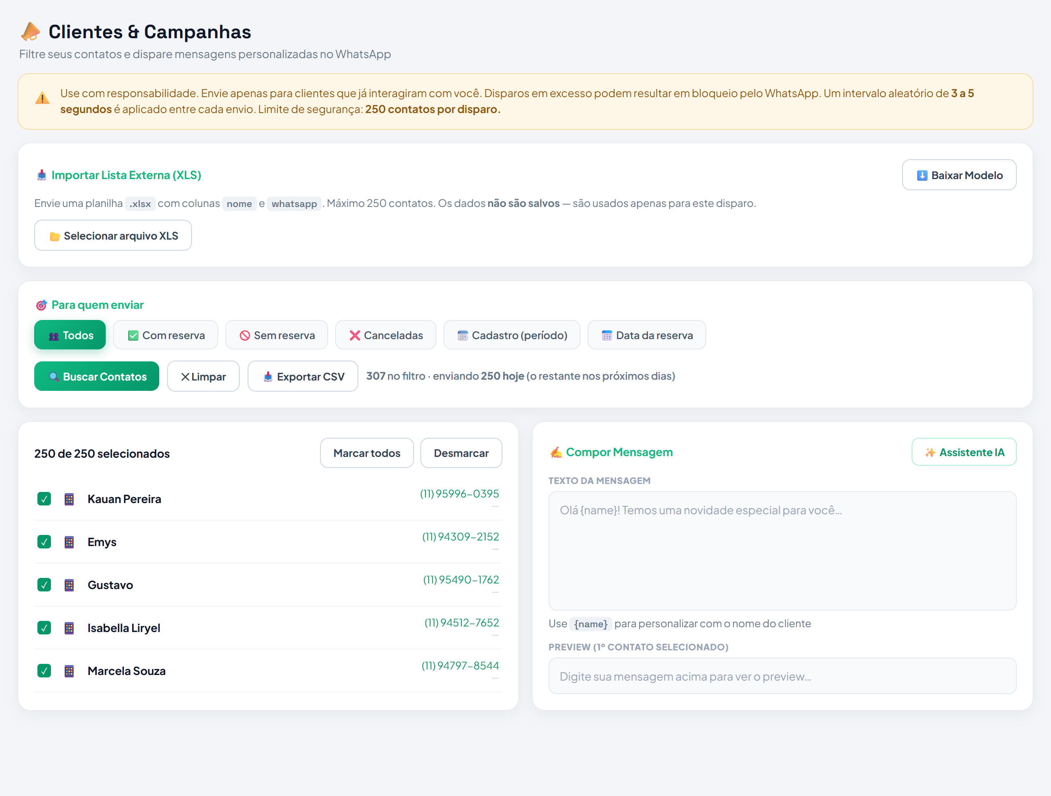The height and width of the screenshot is (796, 1051).
Task: Click the inbox icon next to Importar Lista Externa
Action: pyautogui.click(x=42, y=175)
